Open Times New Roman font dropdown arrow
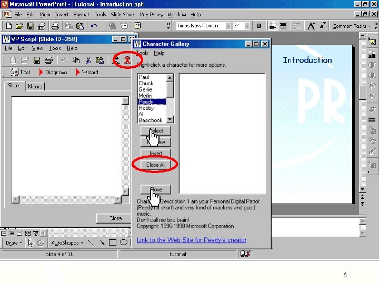Viewport: 379px width, 284px height. (x=228, y=26)
